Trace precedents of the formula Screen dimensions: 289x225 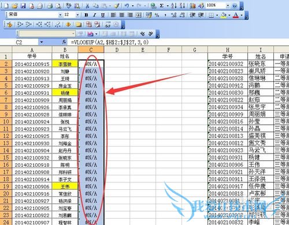pos(20,24)
